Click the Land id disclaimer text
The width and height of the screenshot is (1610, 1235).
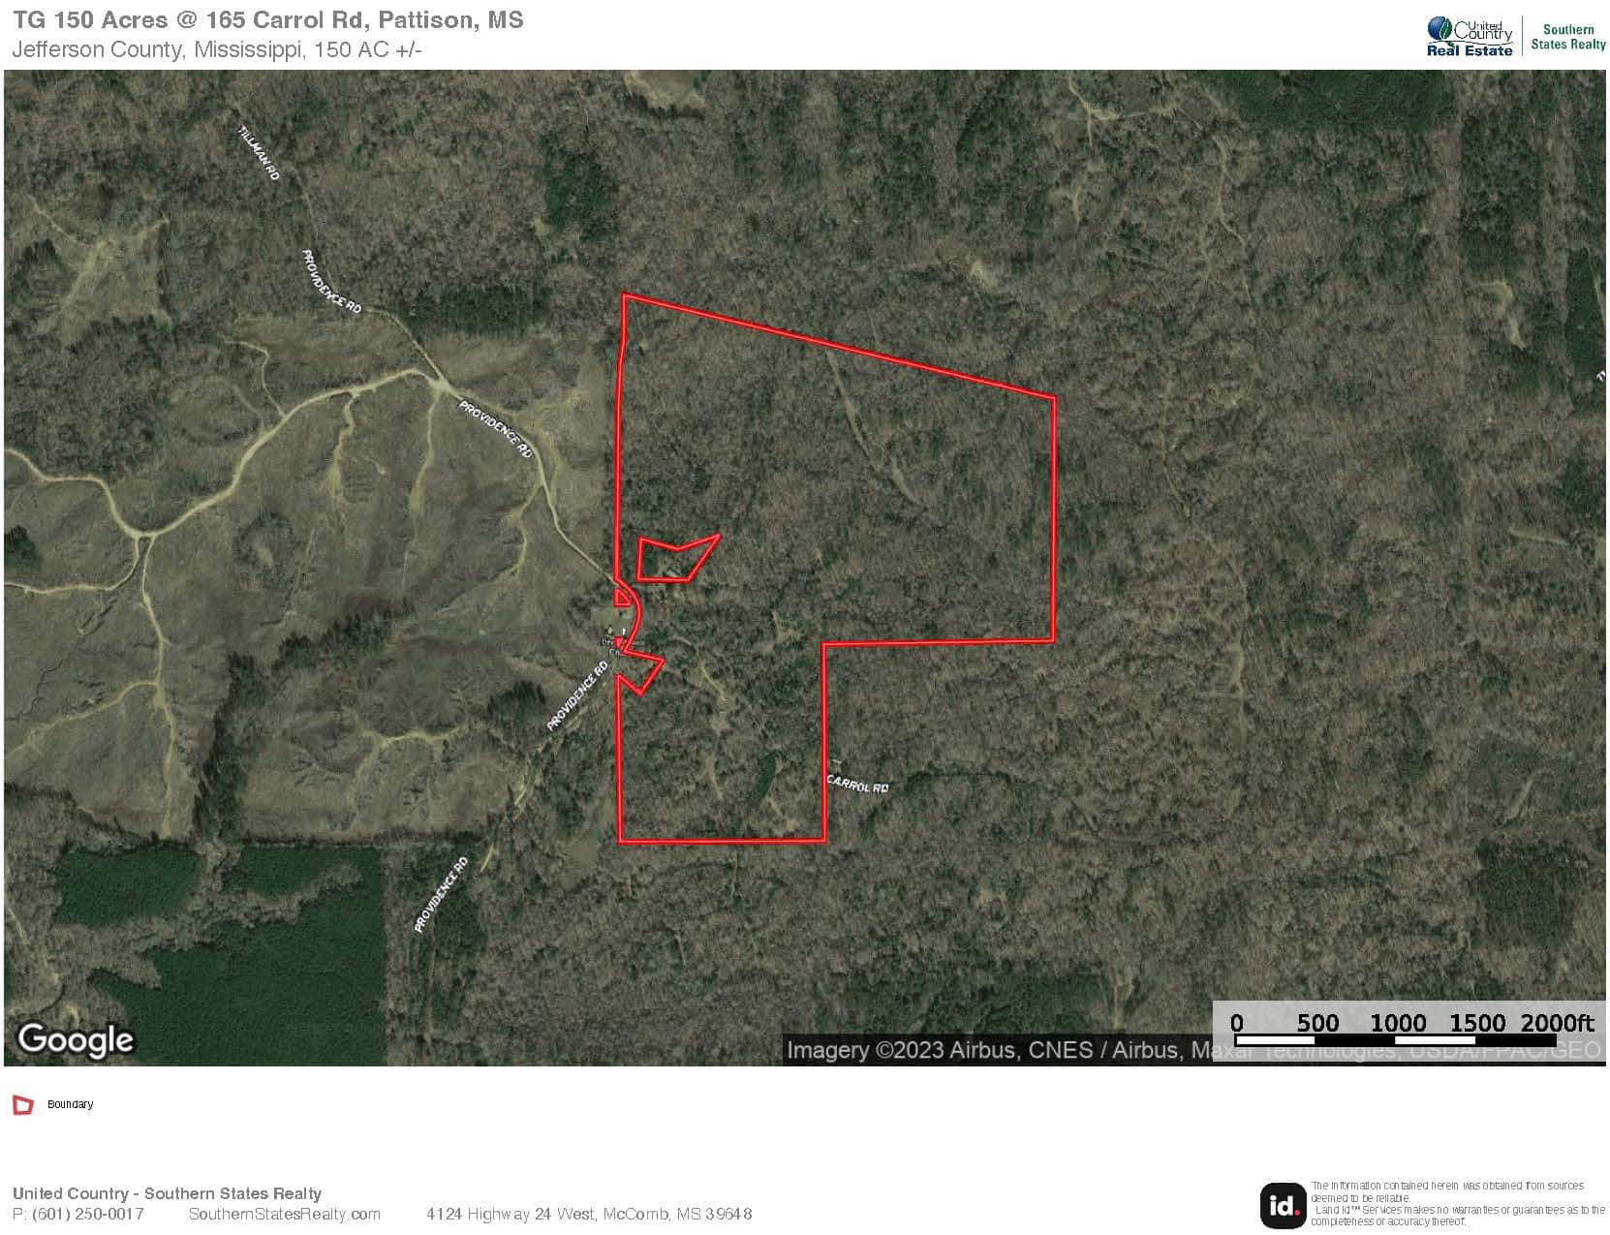click(x=1458, y=1203)
